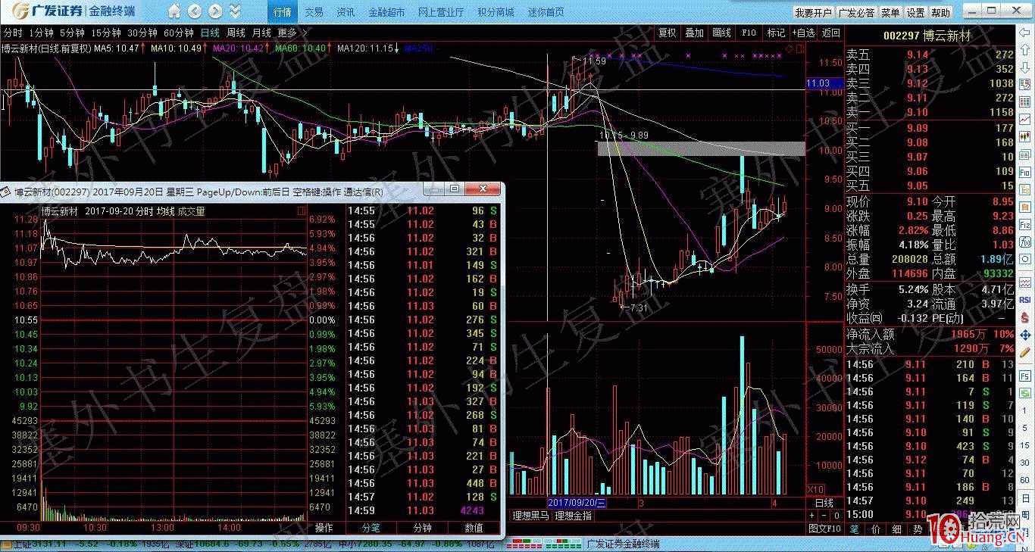Click the news list icon above F10 sidebar icon
Image resolution: width=1035 pixels, height=552 pixels.
1024,155
